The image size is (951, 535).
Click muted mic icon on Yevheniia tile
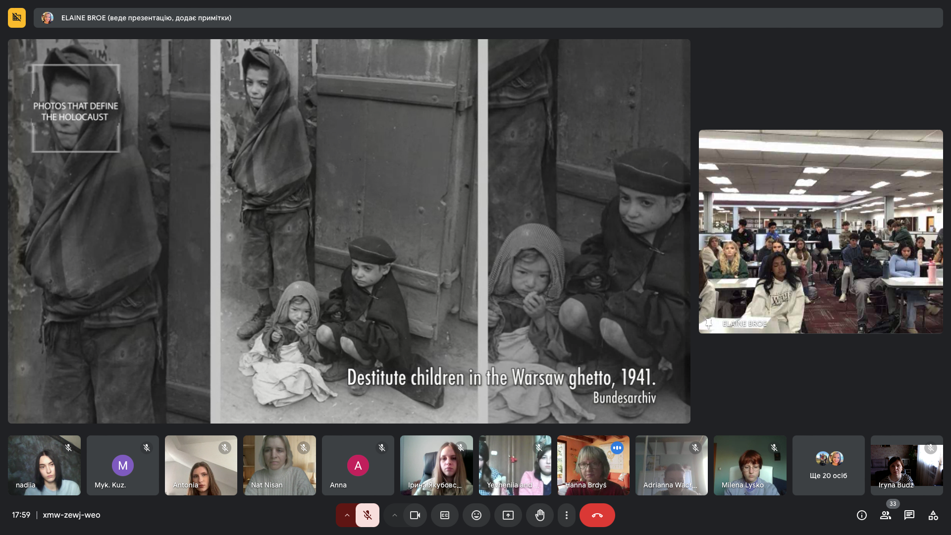(x=539, y=448)
